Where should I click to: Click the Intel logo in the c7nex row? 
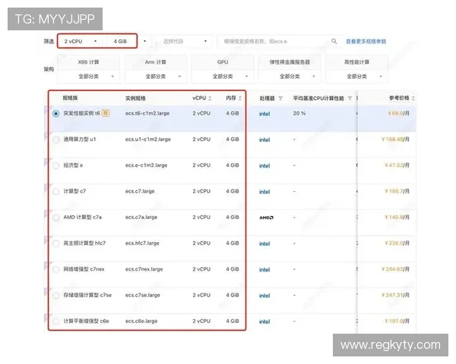click(x=264, y=270)
